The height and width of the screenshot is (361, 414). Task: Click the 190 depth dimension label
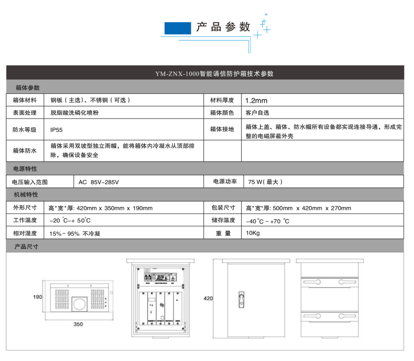(x=38, y=297)
